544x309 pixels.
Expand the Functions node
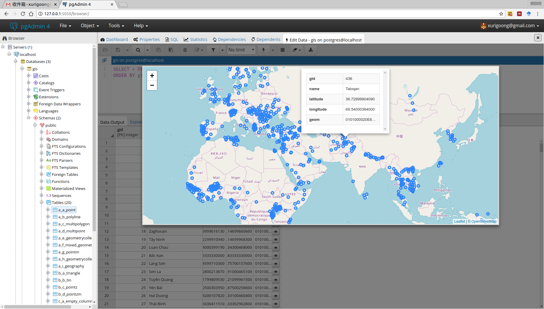point(41,181)
